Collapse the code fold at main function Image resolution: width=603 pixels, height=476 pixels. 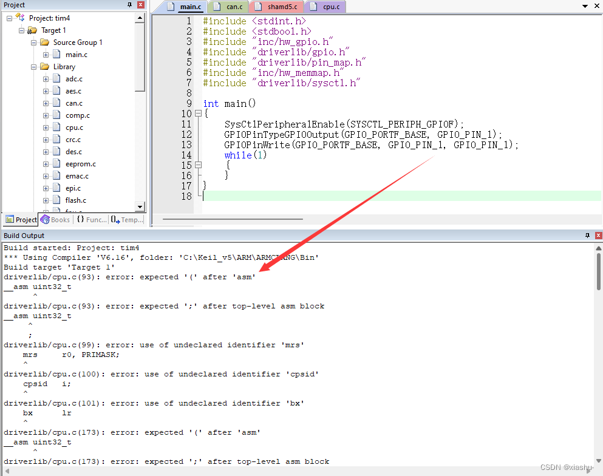click(198, 113)
